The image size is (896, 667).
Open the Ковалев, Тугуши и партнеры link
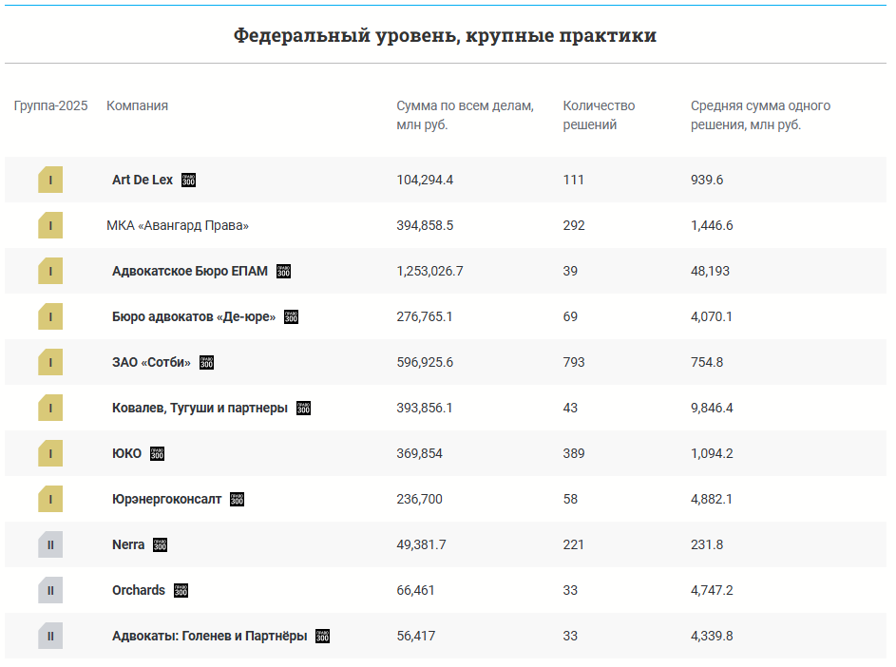click(200, 409)
